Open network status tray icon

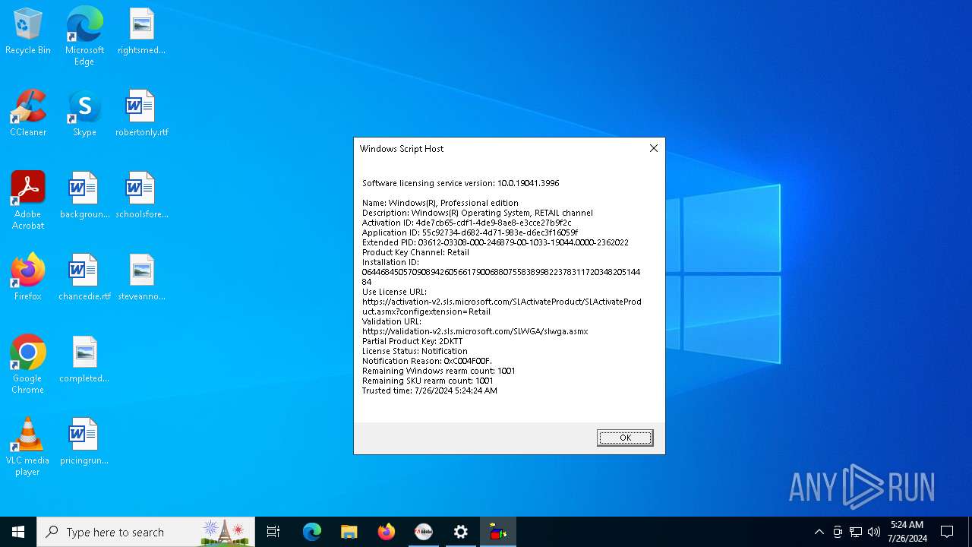pyautogui.click(x=856, y=532)
